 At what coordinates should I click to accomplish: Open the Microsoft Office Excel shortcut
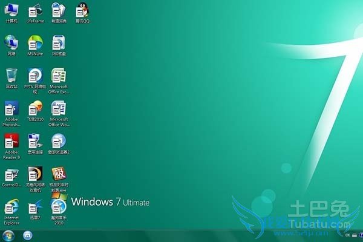59,75
